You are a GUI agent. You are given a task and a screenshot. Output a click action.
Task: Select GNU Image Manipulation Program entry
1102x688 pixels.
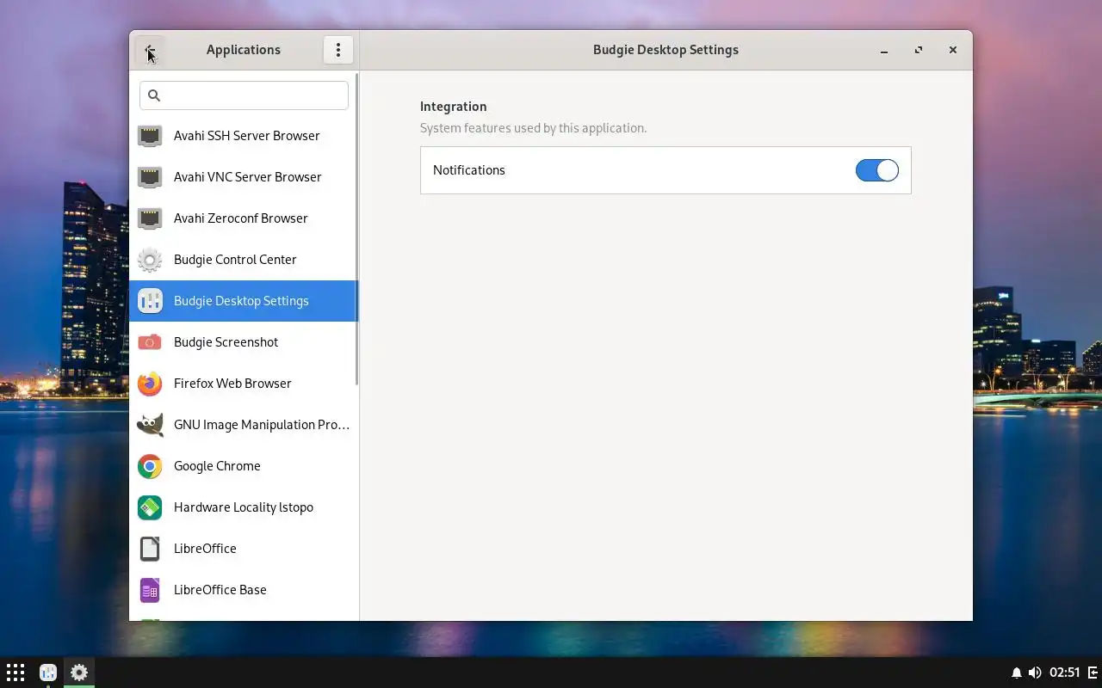tap(244, 425)
